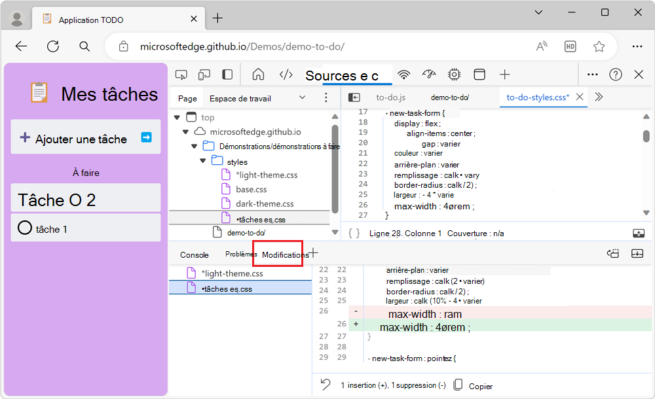
Task: Toggle the task 'tâche 1' completion circle
Action: coord(25,228)
